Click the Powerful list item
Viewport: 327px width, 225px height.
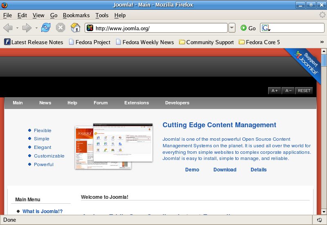click(44, 164)
